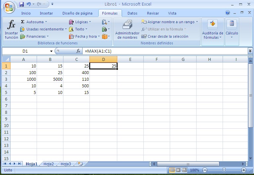
Task: Open the Financieras functions library
Action: coord(34,36)
